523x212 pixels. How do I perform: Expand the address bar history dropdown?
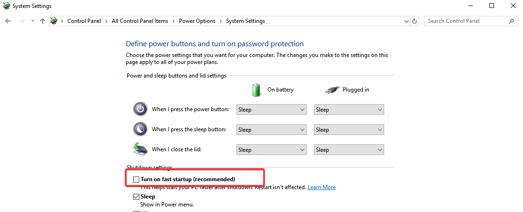tap(406, 21)
